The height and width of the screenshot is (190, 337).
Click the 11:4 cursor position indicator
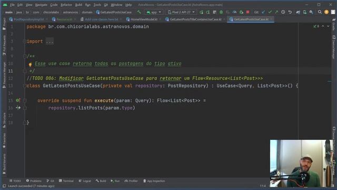pos(263,186)
